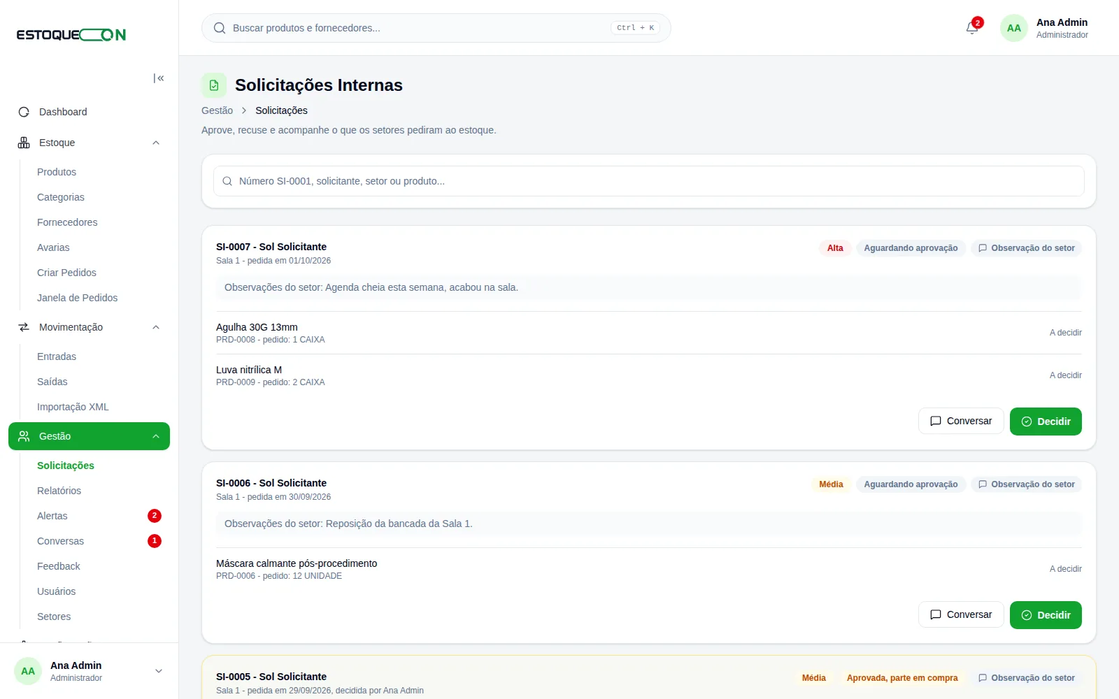The width and height of the screenshot is (1119, 699).
Task: Navigate to Relatórios
Action: [x=59, y=491]
